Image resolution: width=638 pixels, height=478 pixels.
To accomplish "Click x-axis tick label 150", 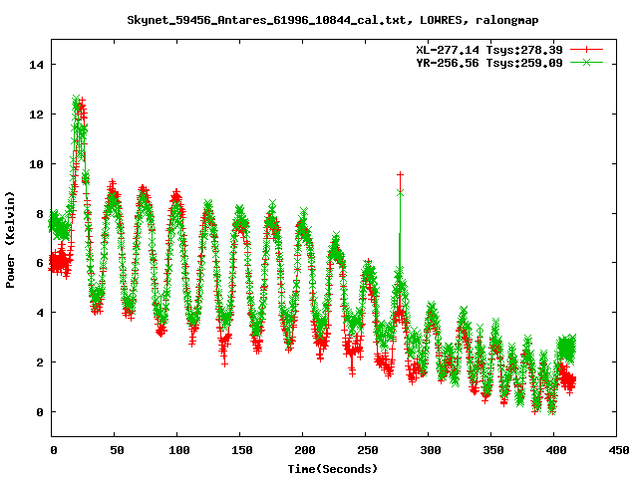I will point(242,450).
